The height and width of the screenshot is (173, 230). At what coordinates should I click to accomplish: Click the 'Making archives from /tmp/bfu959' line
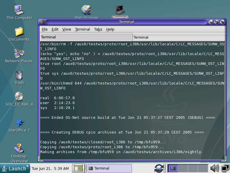coord(122,152)
